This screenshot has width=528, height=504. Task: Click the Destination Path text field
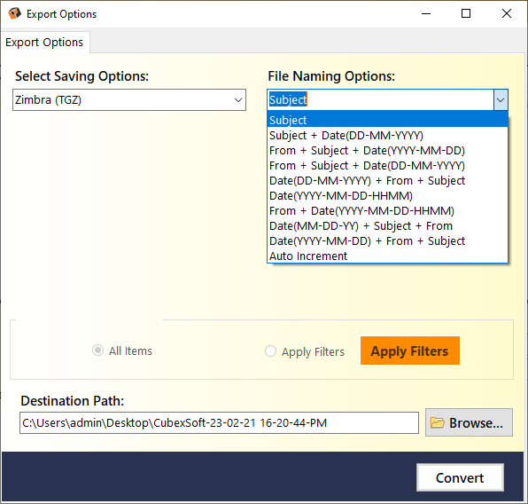pyautogui.click(x=219, y=422)
